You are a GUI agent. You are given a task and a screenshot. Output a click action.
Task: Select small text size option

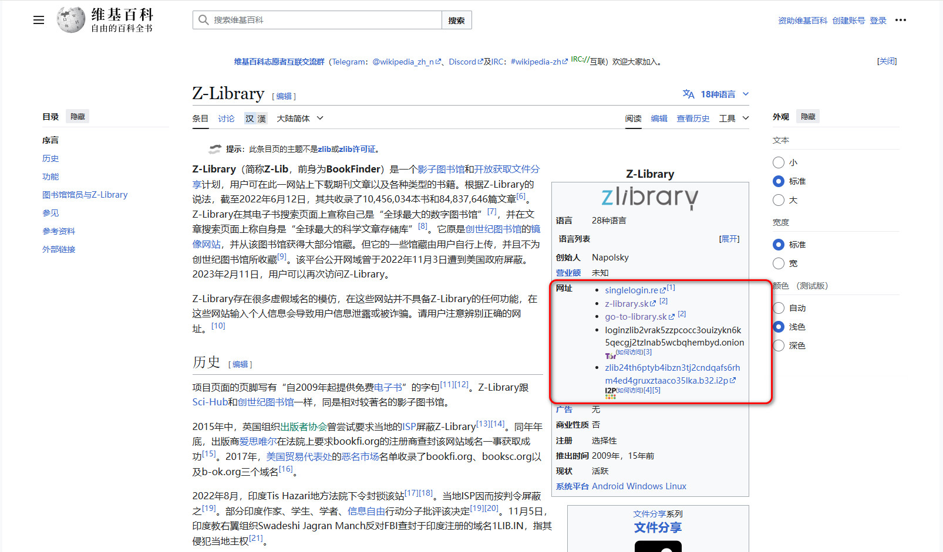pyautogui.click(x=779, y=162)
